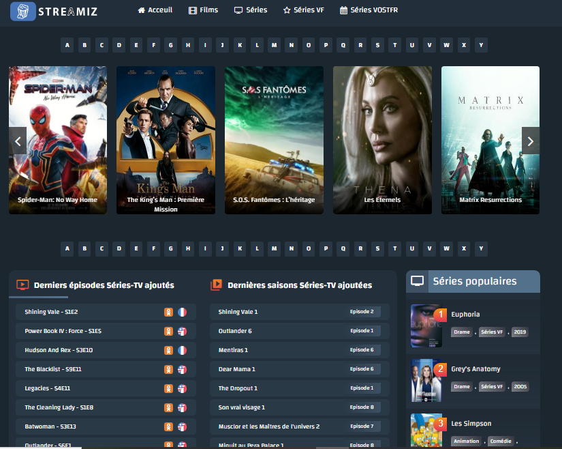Click the Comédie tag under Les Simpson
The image size is (562, 449).
[501, 441]
